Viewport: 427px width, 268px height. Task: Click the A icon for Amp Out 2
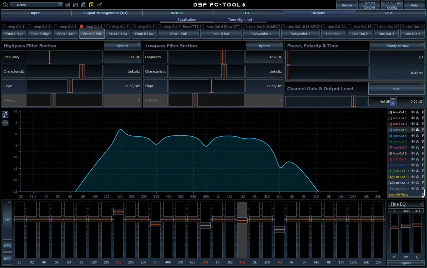click(417, 118)
